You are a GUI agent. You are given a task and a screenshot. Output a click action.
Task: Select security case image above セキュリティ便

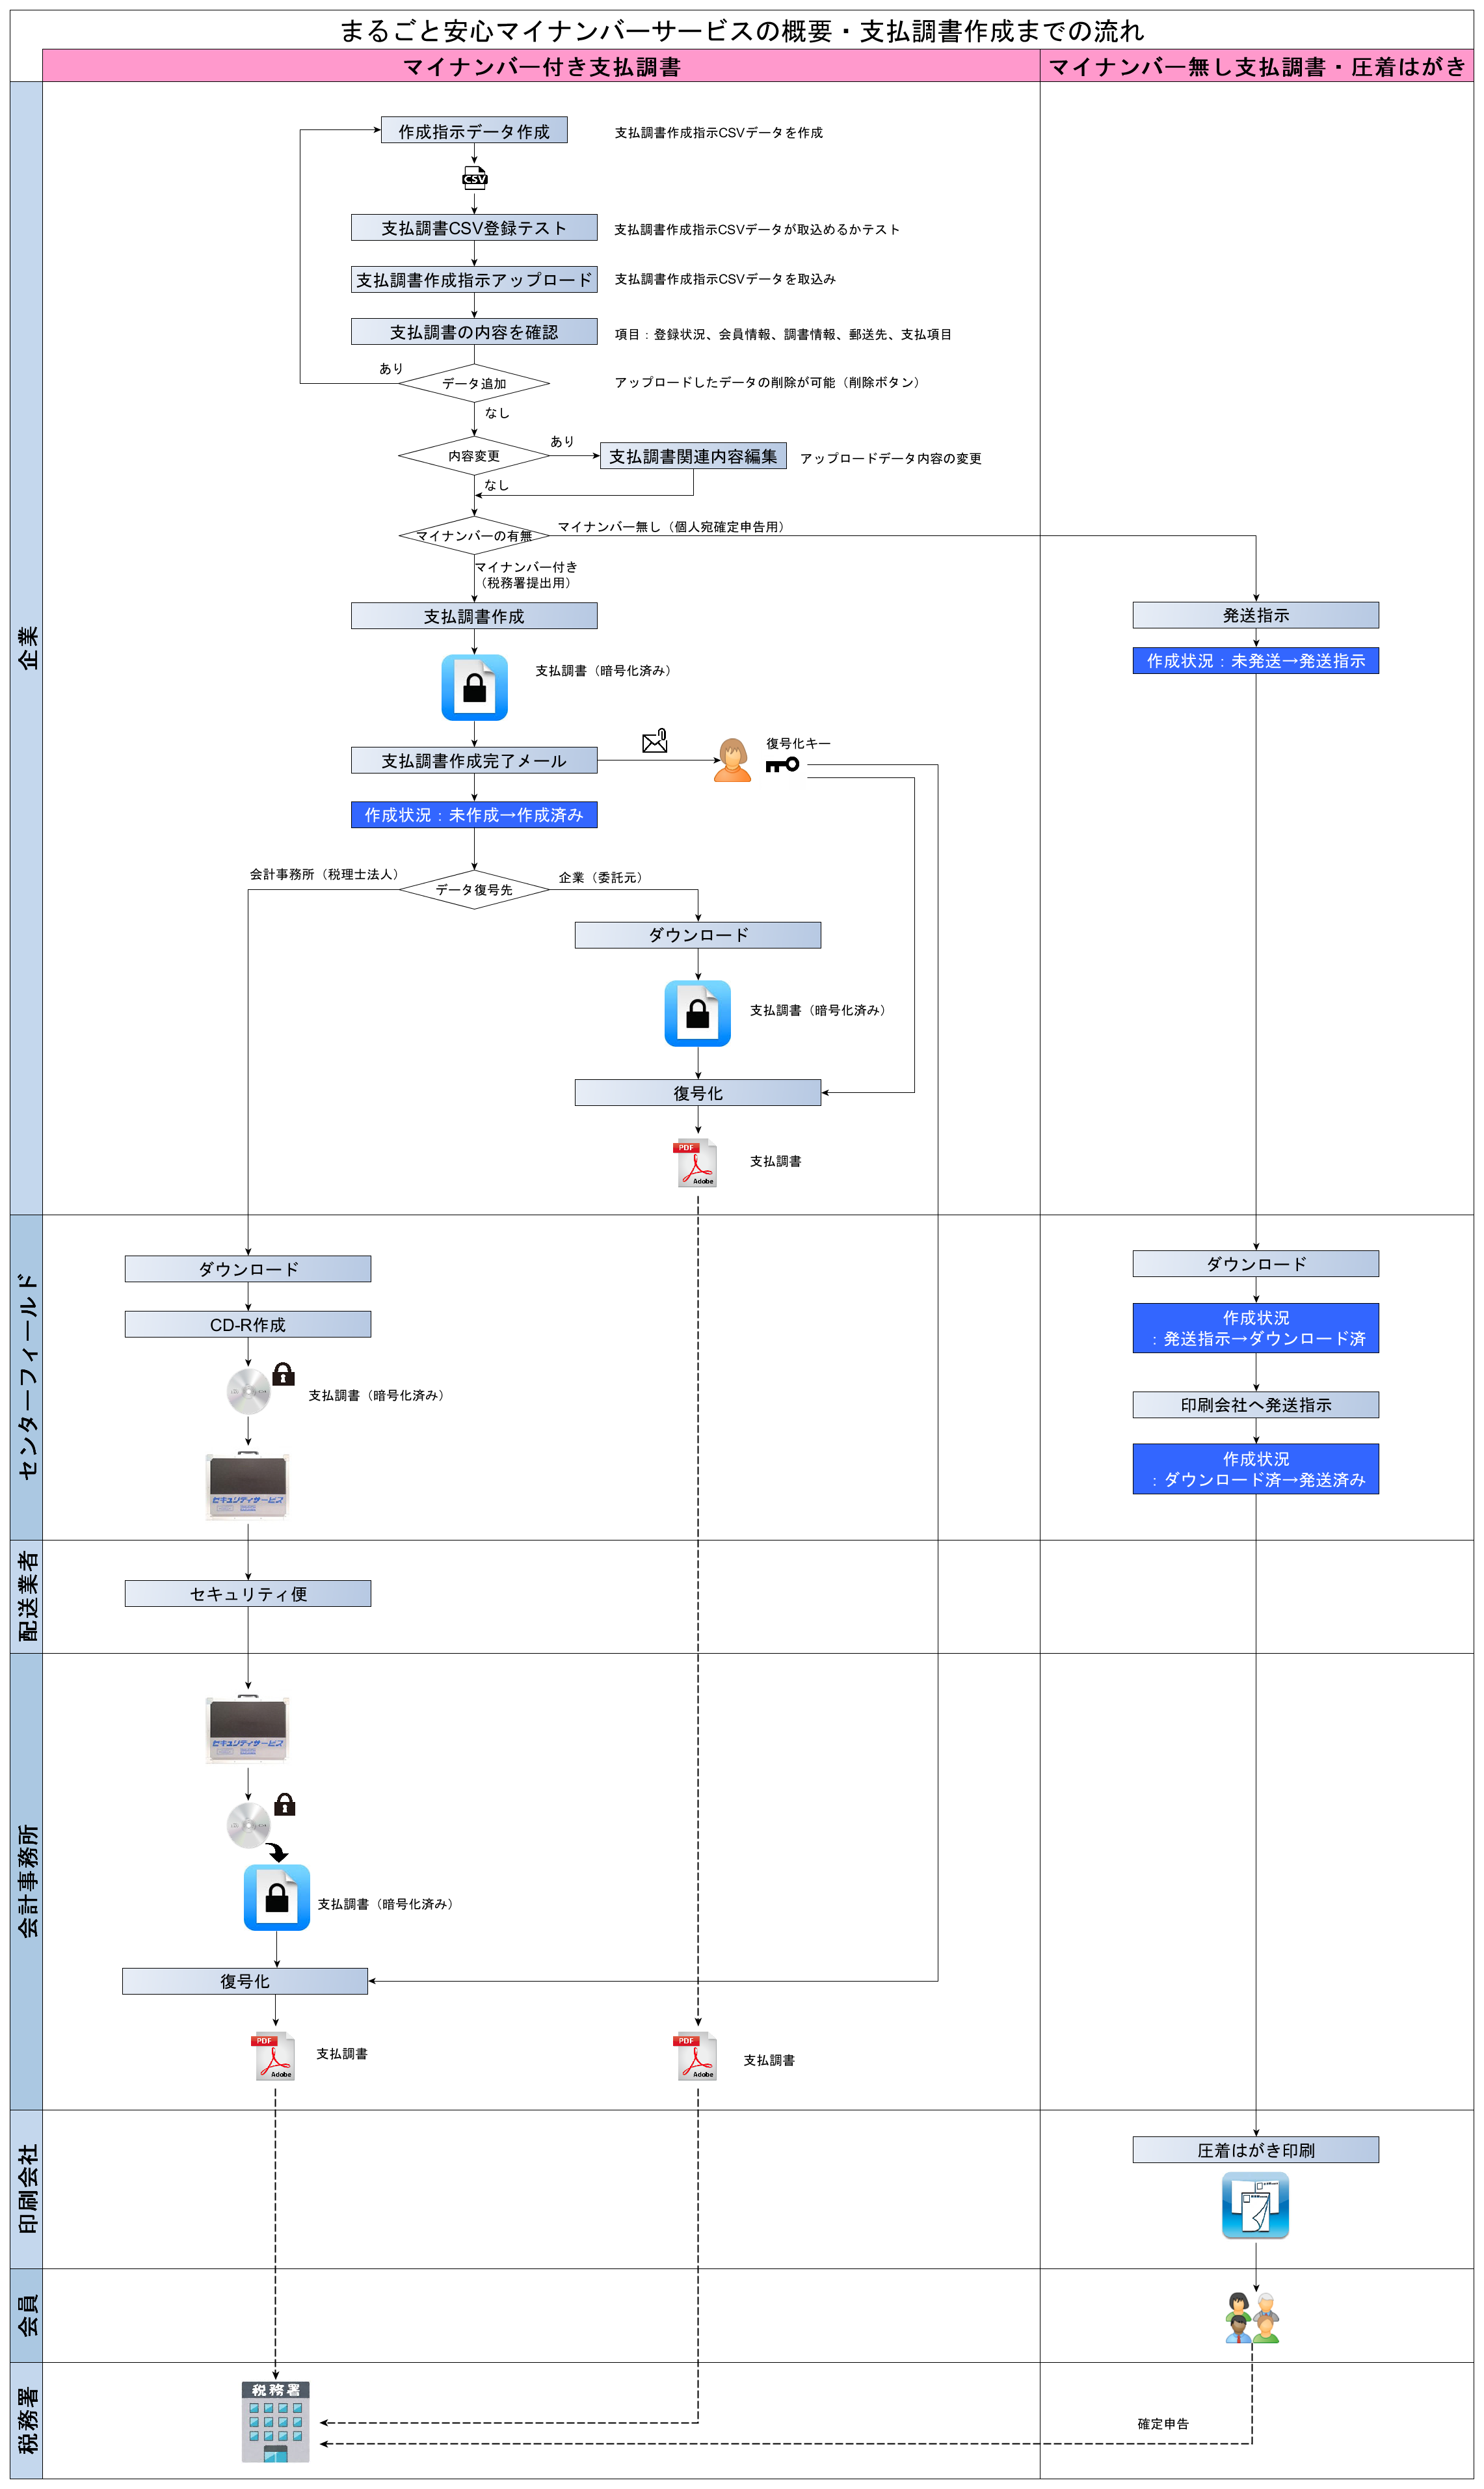click(248, 1485)
